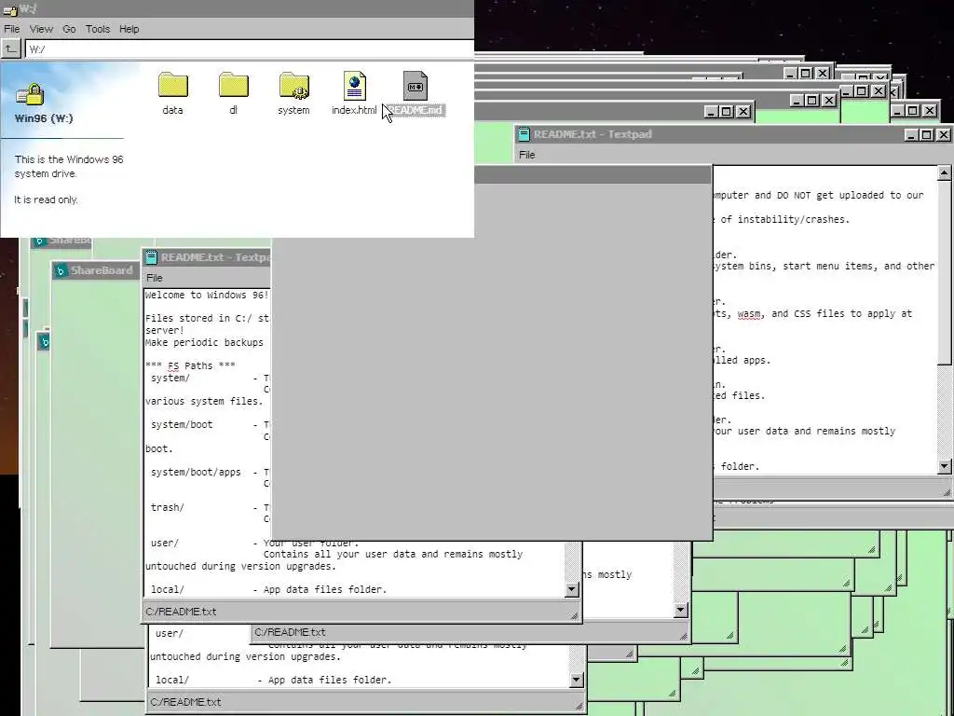
Task: Click the up-one-level arrow button in Explorer
Action: [x=10, y=48]
